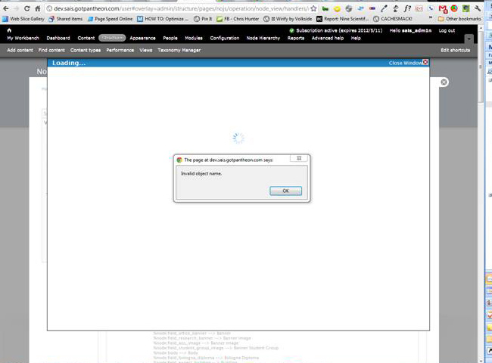The width and height of the screenshot is (492, 363).
Task: Expand the hidden bookmarks chevron
Action: click(x=431, y=17)
